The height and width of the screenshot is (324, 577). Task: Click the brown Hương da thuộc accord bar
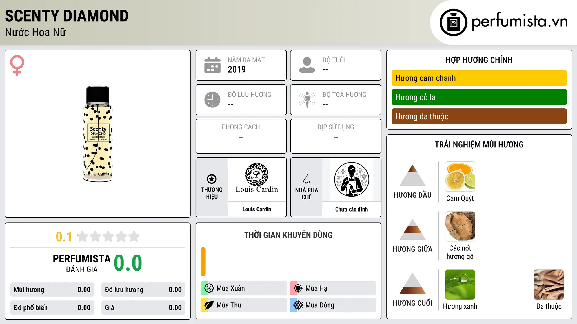tap(479, 116)
